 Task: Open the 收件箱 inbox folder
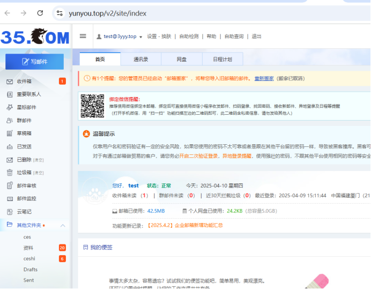tap(24, 81)
